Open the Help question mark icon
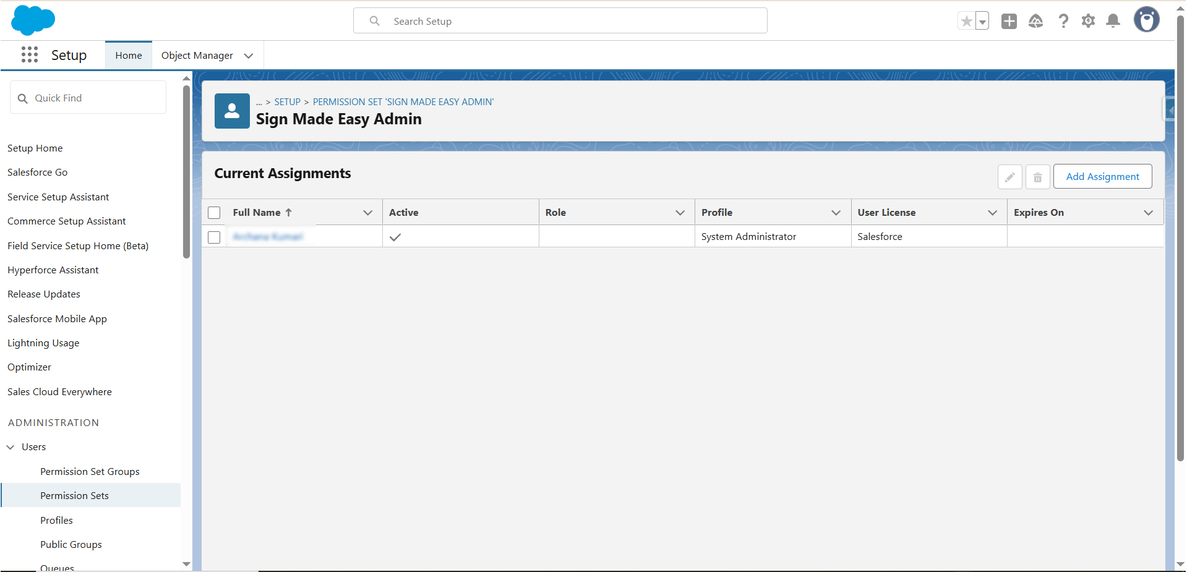 pos(1063,21)
